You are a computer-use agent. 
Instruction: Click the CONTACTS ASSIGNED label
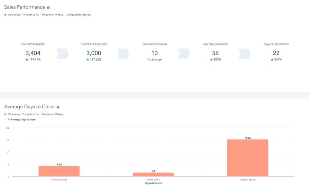click(x=94, y=44)
